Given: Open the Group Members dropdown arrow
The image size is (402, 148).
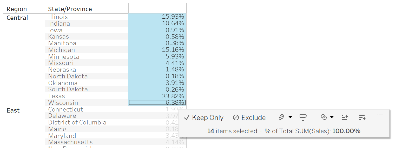Looking at the screenshot, I should [x=290, y=117].
